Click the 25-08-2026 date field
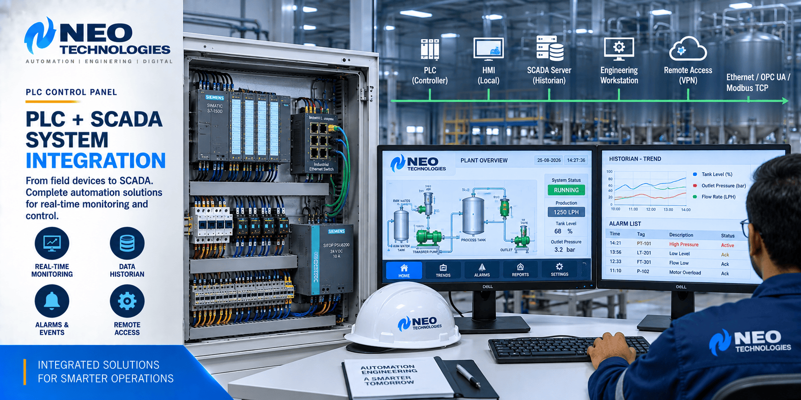 (x=549, y=160)
